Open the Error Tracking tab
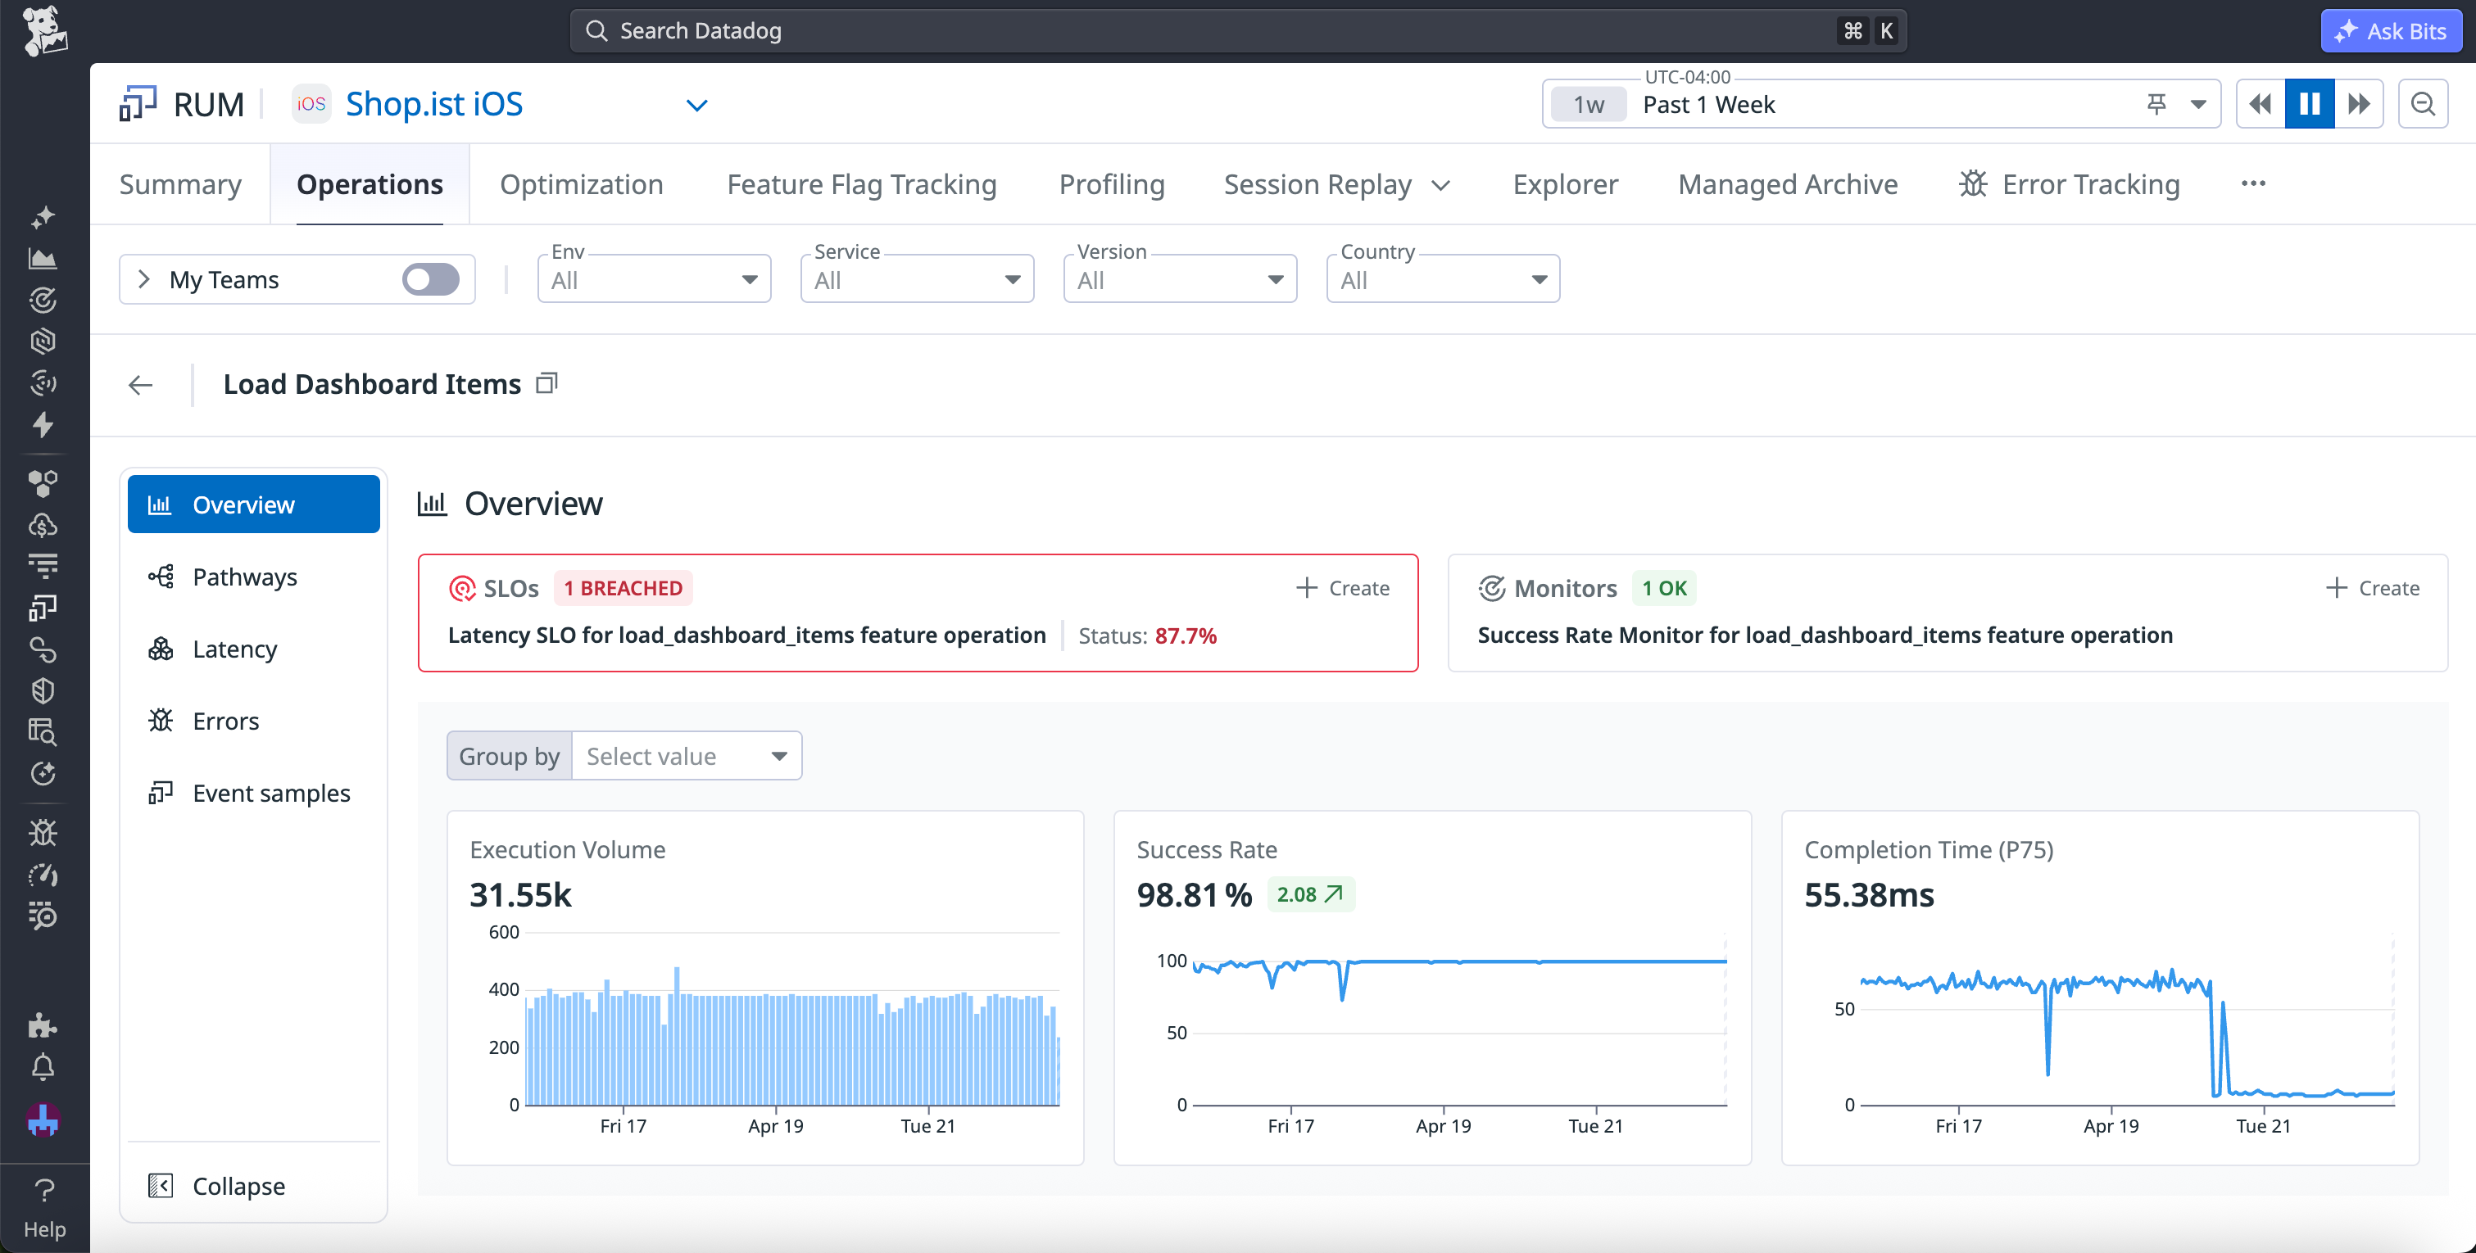This screenshot has height=1253, width=2476. [2070, 184]
